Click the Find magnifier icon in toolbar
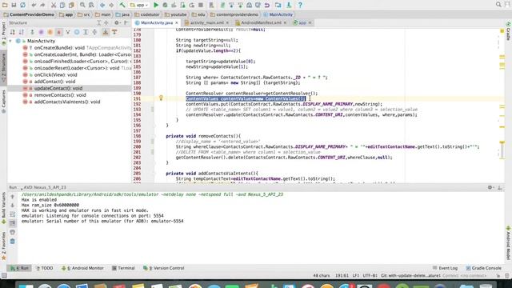The image size is (512, 288). [82, 5]
